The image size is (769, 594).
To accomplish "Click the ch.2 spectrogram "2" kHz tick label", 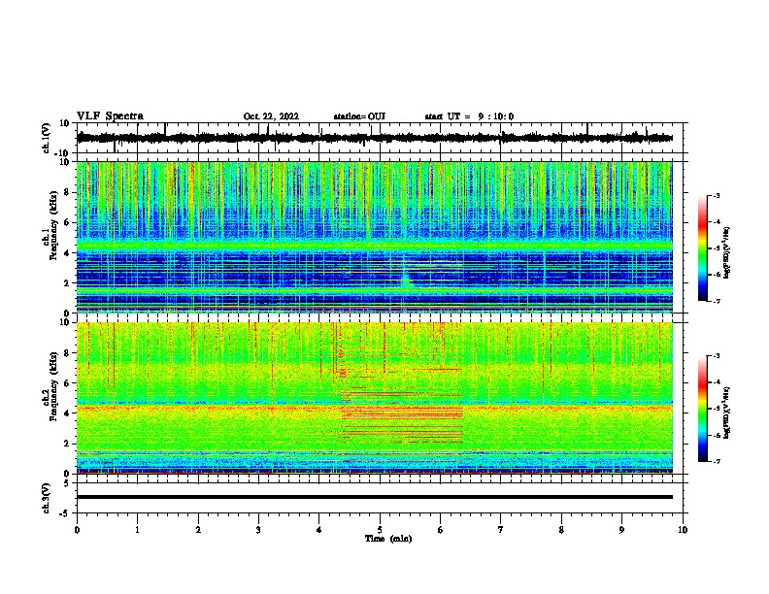I will 67,444.
